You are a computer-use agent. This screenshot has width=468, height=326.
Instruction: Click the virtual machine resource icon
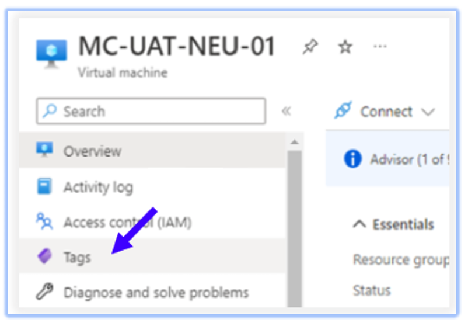click(x=51, y=52)
